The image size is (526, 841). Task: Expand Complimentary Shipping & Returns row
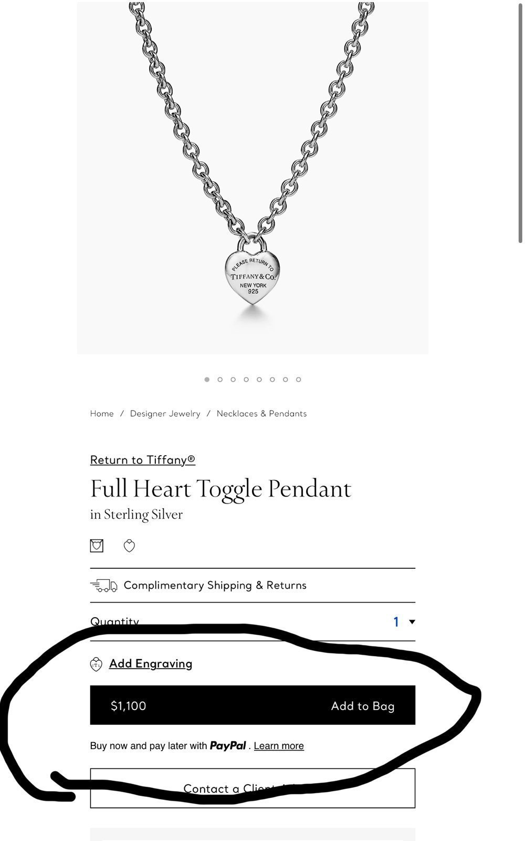pos(253,586)
